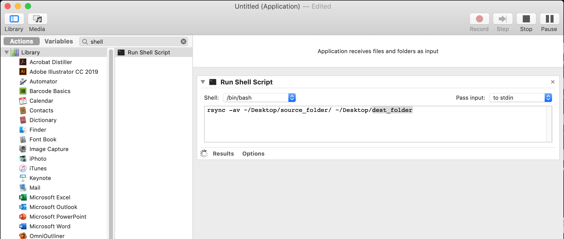The image size is (564, 239).
Task: Select the Microsoft PowerPoint icon
Action: (x=23, y=217)
